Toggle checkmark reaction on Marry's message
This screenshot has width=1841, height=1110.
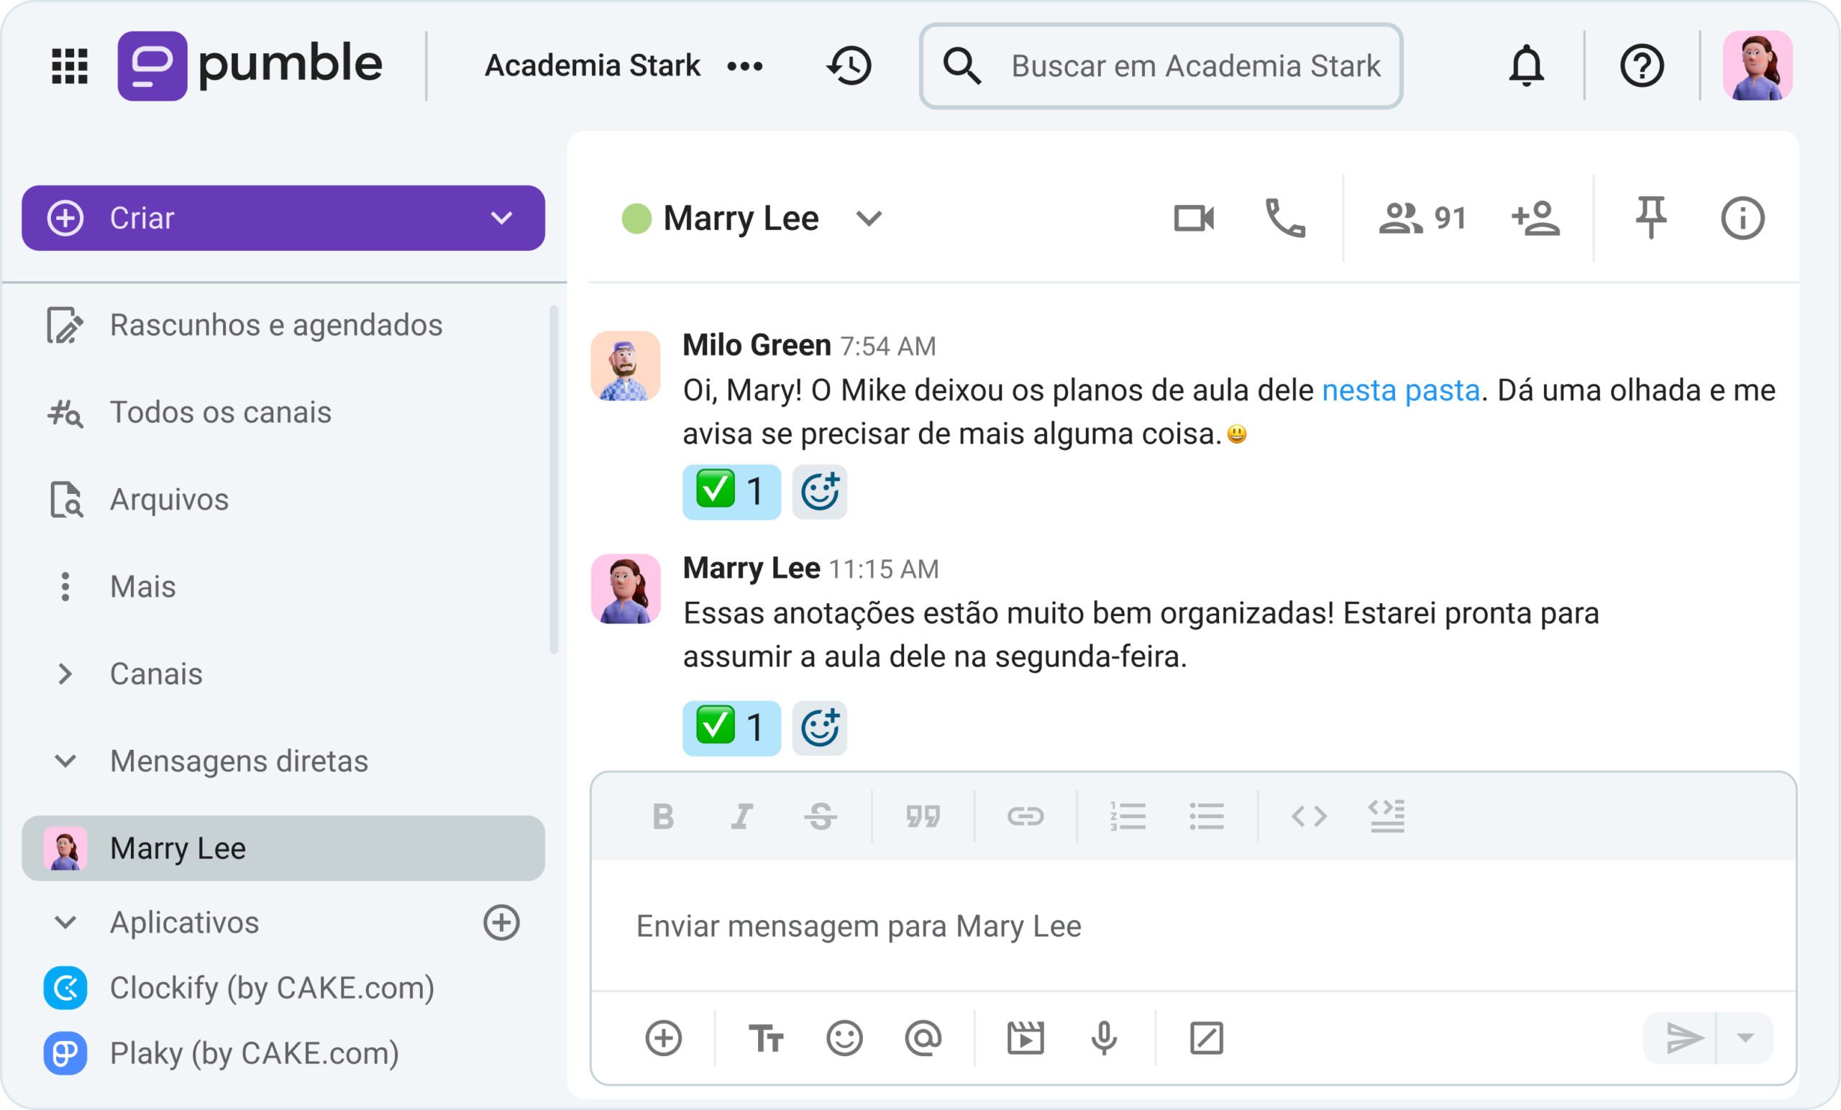tap(731, 728)
